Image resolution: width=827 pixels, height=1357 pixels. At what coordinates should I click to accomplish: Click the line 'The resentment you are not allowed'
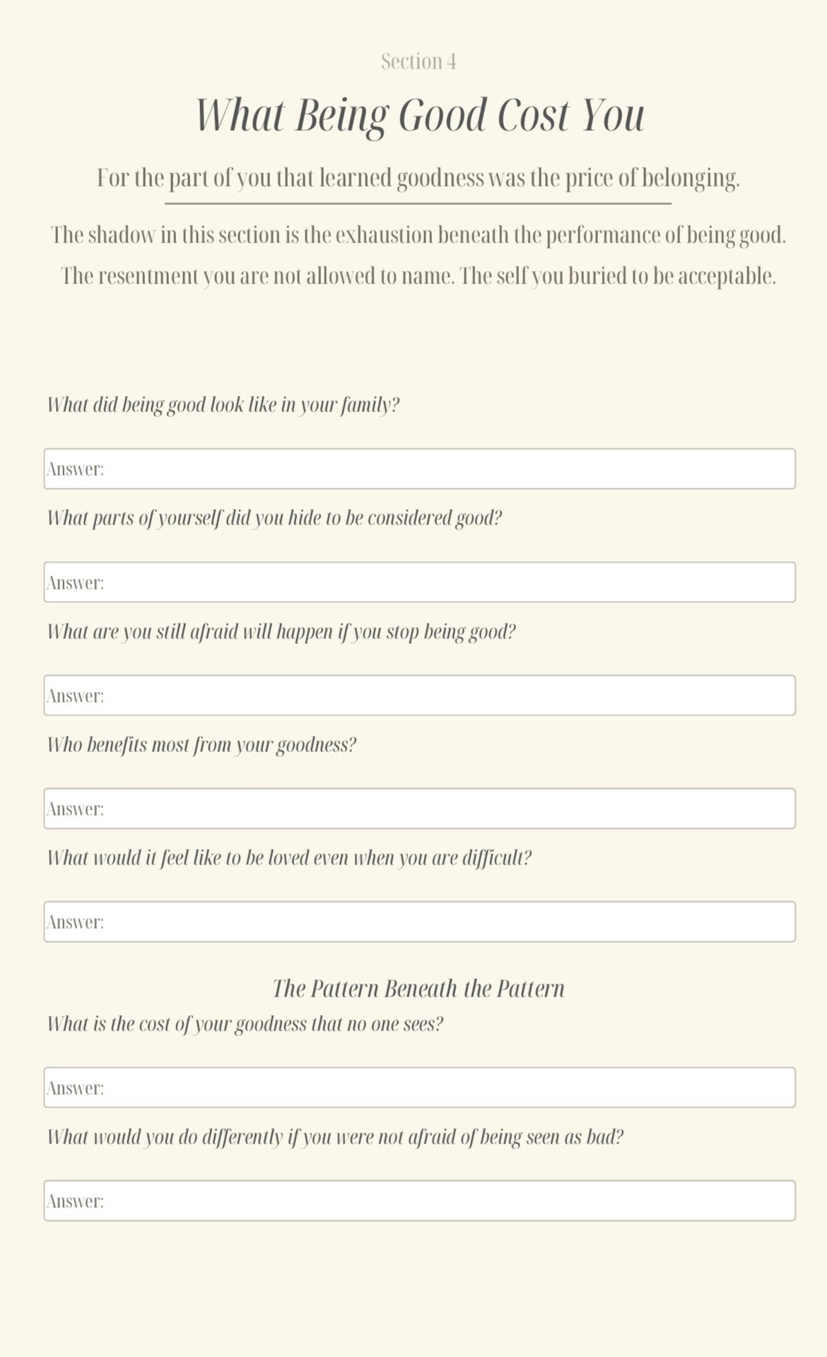tap(418, 276)
